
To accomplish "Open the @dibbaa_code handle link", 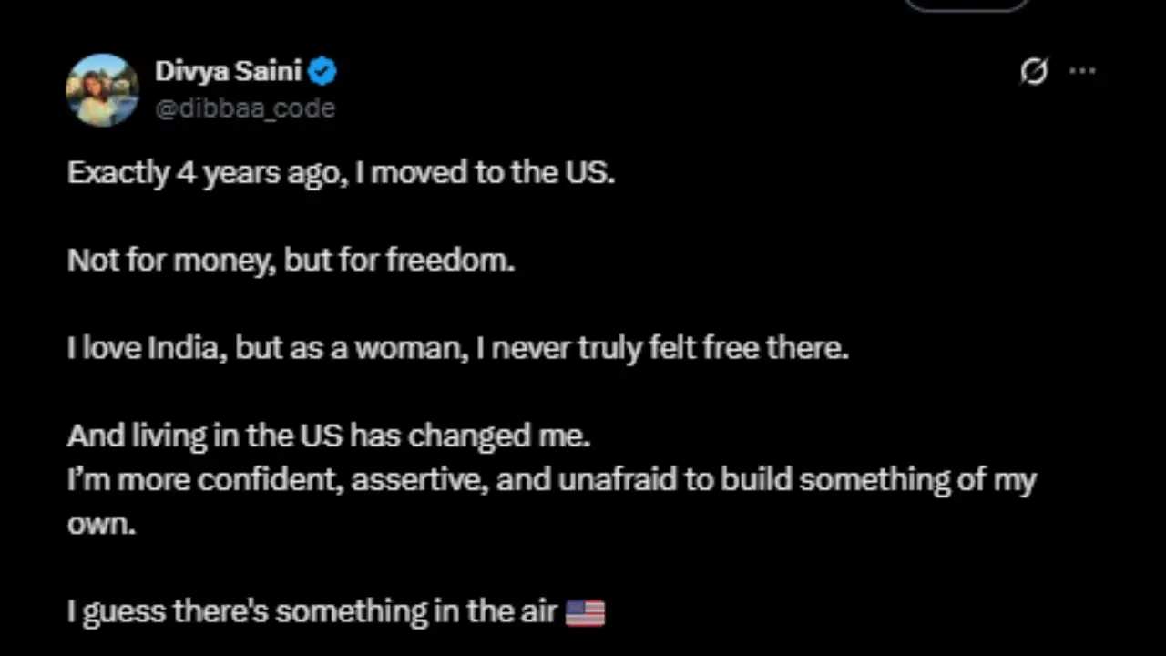I will (x=245, y=108).
